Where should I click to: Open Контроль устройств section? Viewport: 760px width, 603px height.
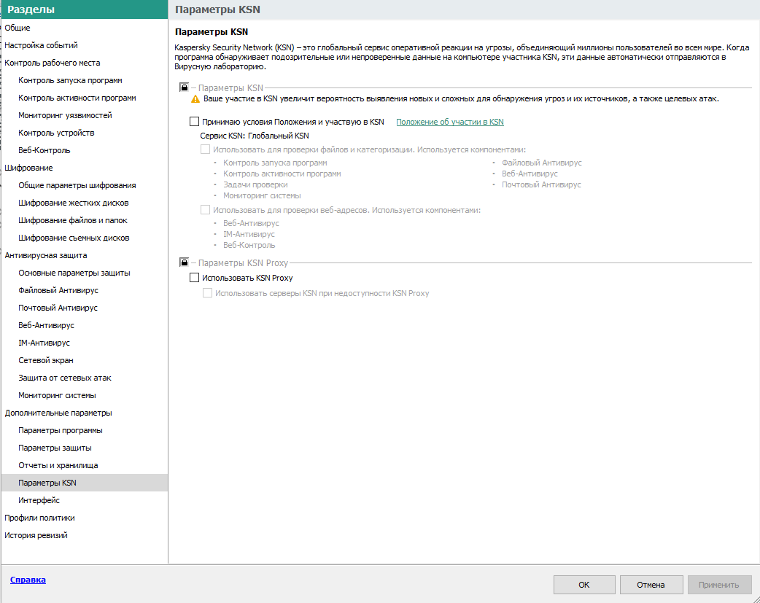pyautogui.click(x=85, y=133)
